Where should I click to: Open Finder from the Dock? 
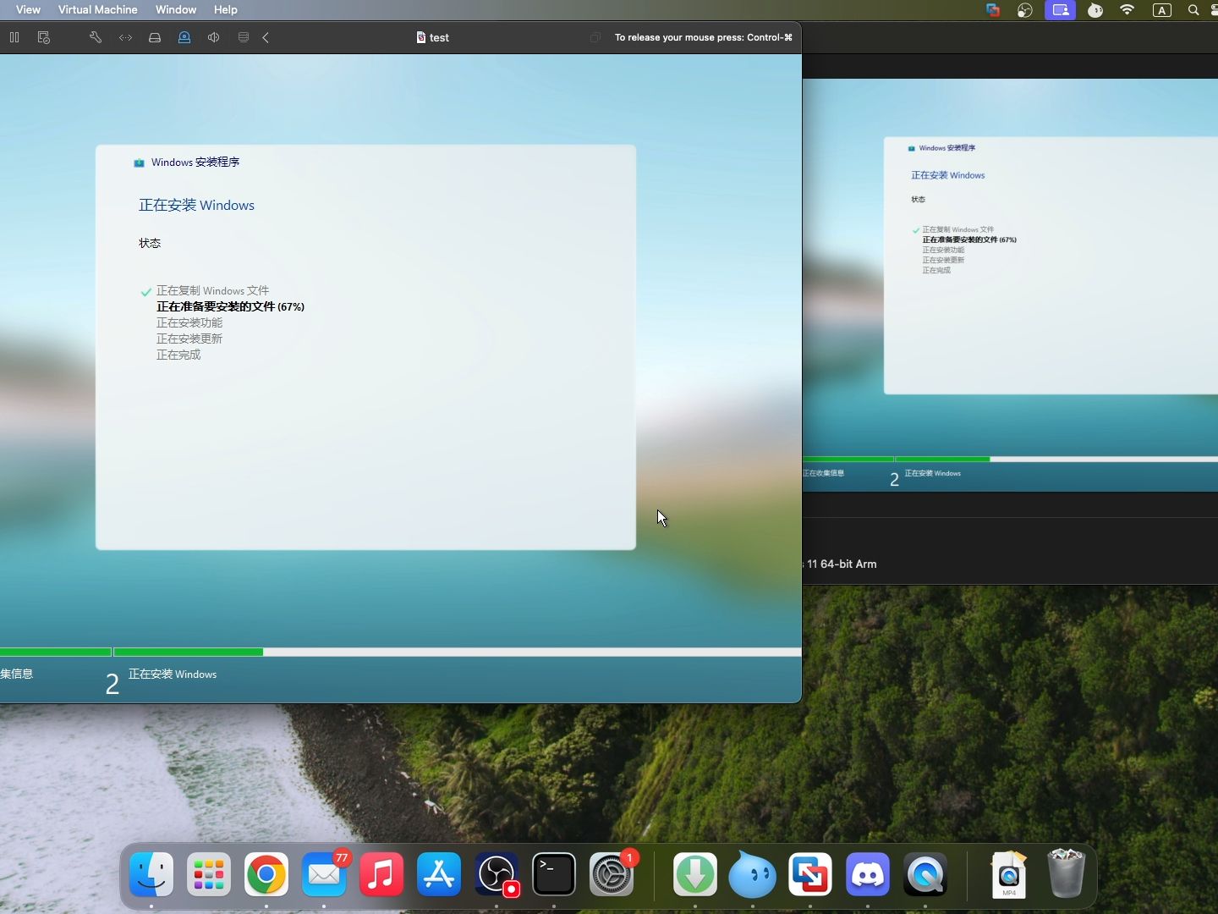(151, 874)
